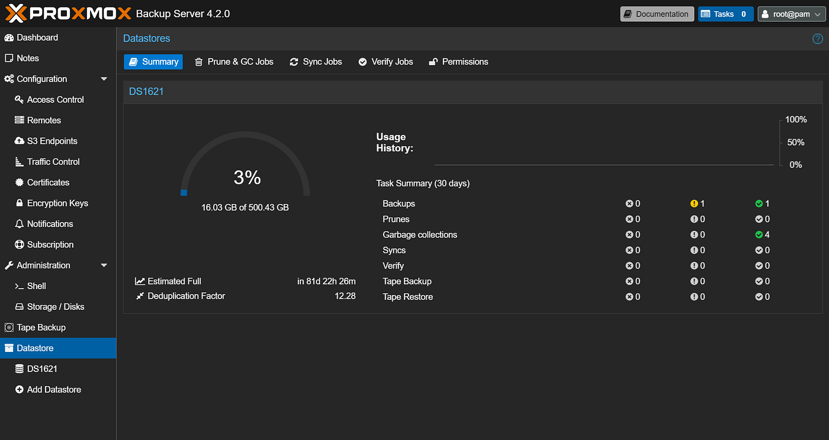Click the 3% usage gauge
Screen dimensions: 829x440
coord(246,164)
